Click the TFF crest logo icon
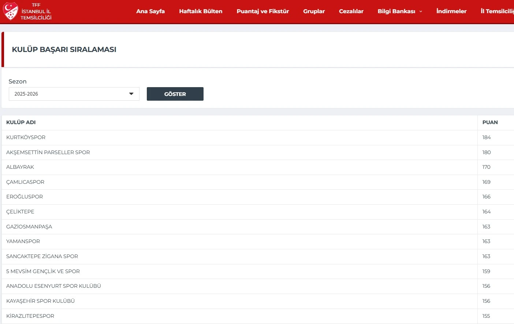This screenshot has height=324, width=514. pos(10,11)
